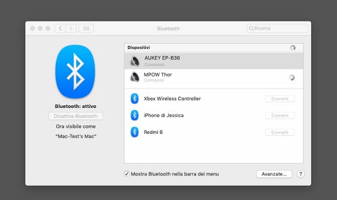Minimize the Bluetooth preferences window

[x=40, y=28]
